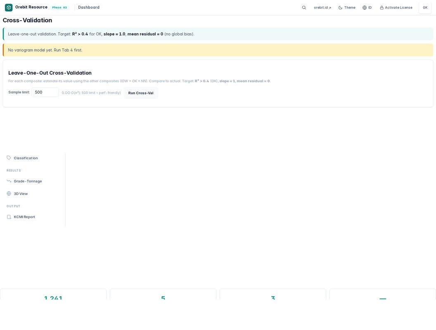Click the Activate License button
This screenshot has height=330, width=436.
tap(396, 7)
